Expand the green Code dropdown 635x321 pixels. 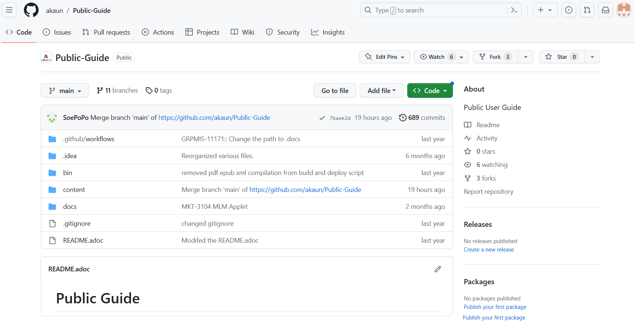[x=430, y=90]
